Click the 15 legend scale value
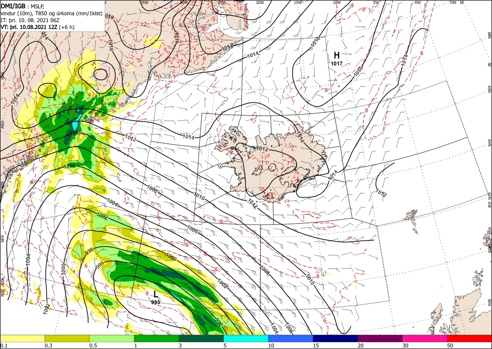 pos(316,346)
